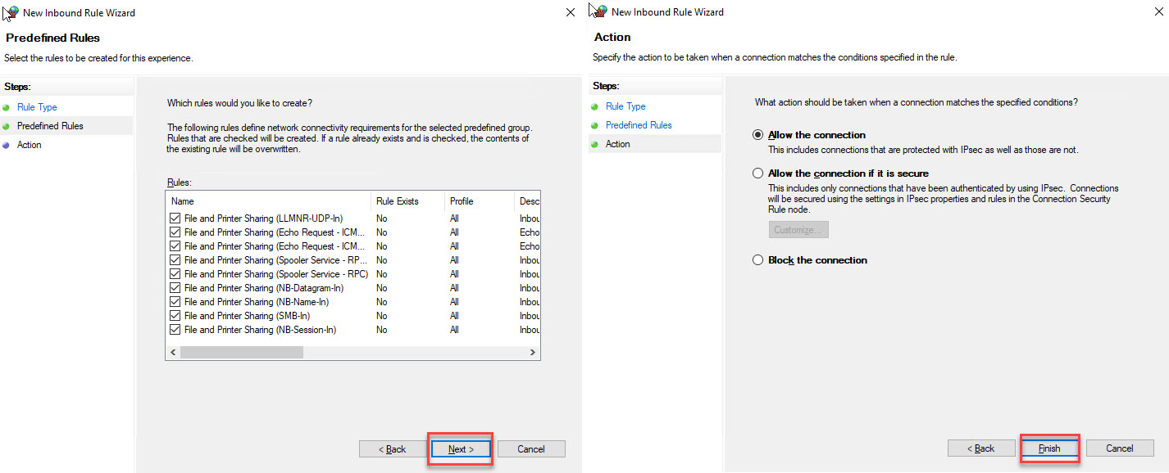The height and width of the screenshot is (473, 1169).
Task: Uncheck File and Printer Sharing (LLMNR-UDP-In) rule
Action: [x=175, y=218]
